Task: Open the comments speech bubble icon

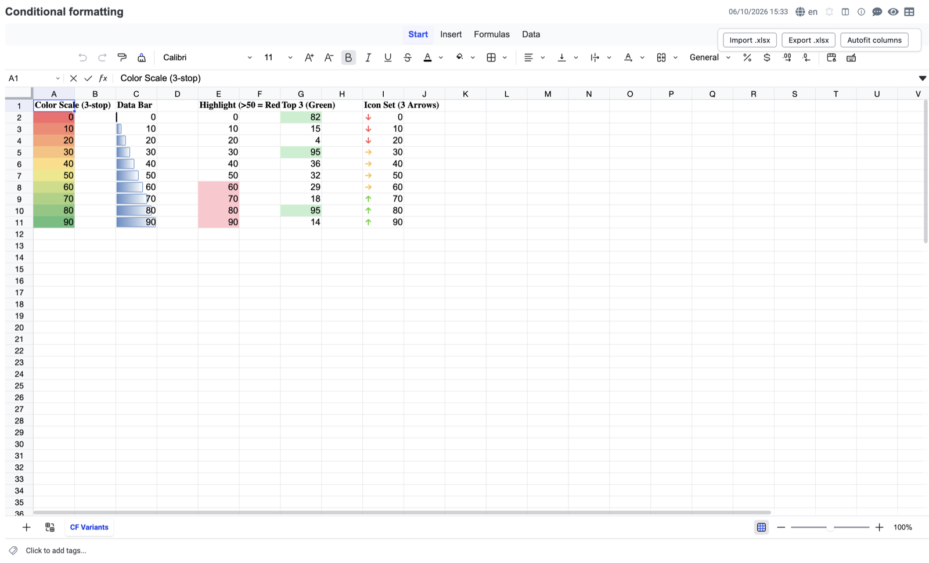Action: pos(877,12)
